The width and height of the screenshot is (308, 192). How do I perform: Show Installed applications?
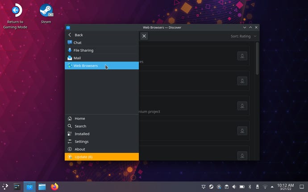[x=82, y=134]
